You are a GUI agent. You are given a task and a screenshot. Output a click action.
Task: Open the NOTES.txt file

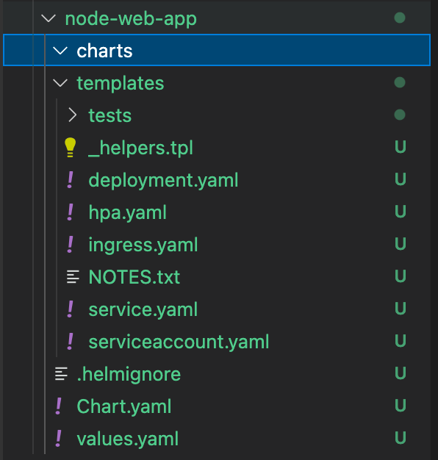tap(134, 277)
